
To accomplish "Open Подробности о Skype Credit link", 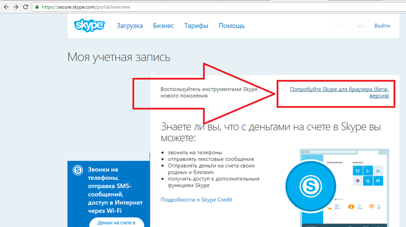I will click(196, 200).
